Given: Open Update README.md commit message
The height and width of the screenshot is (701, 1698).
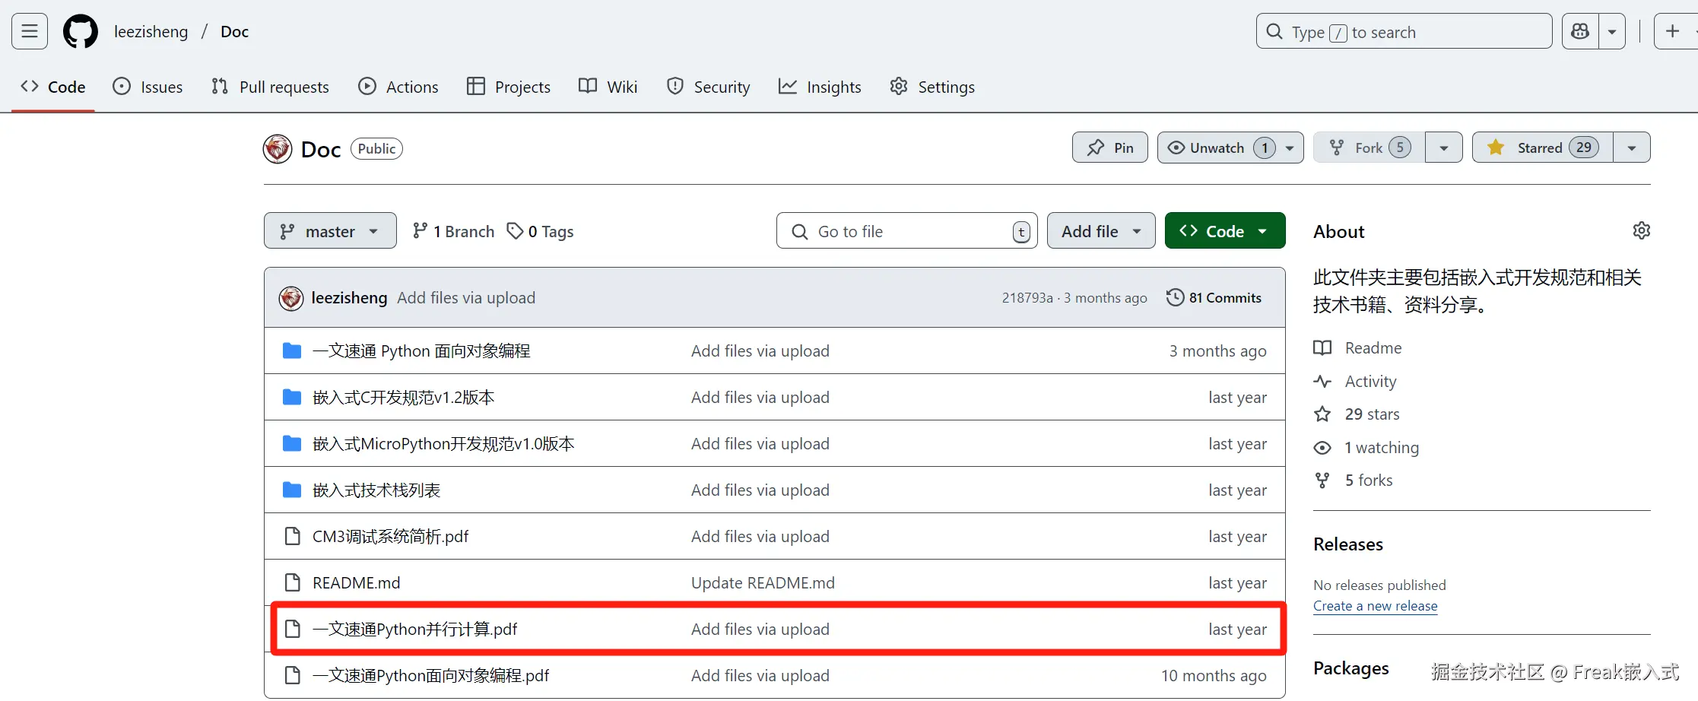Looking at the screenshot, I should (763, 583).
